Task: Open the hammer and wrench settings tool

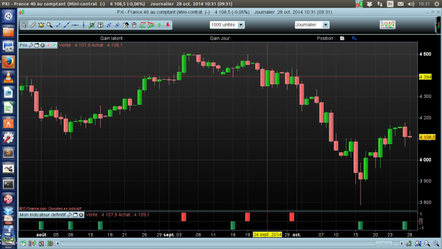Action: click(126, 25)
